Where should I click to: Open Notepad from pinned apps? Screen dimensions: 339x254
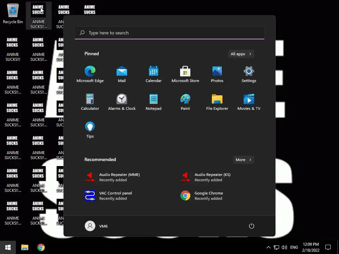[x=154, y=102]
